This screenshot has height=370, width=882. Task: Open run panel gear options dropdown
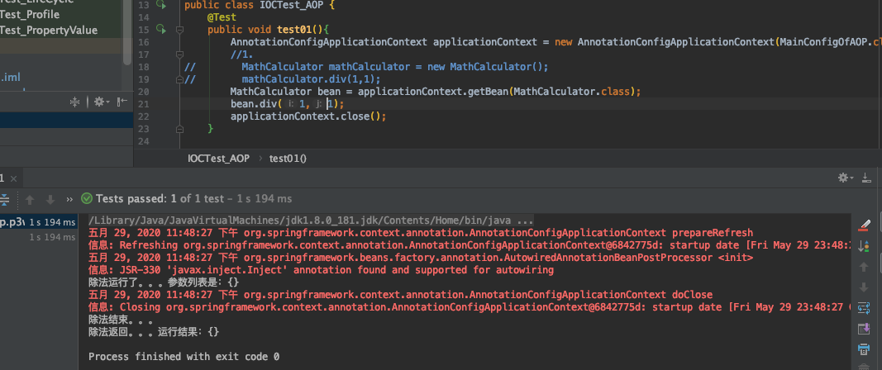[x=844, y=178]
